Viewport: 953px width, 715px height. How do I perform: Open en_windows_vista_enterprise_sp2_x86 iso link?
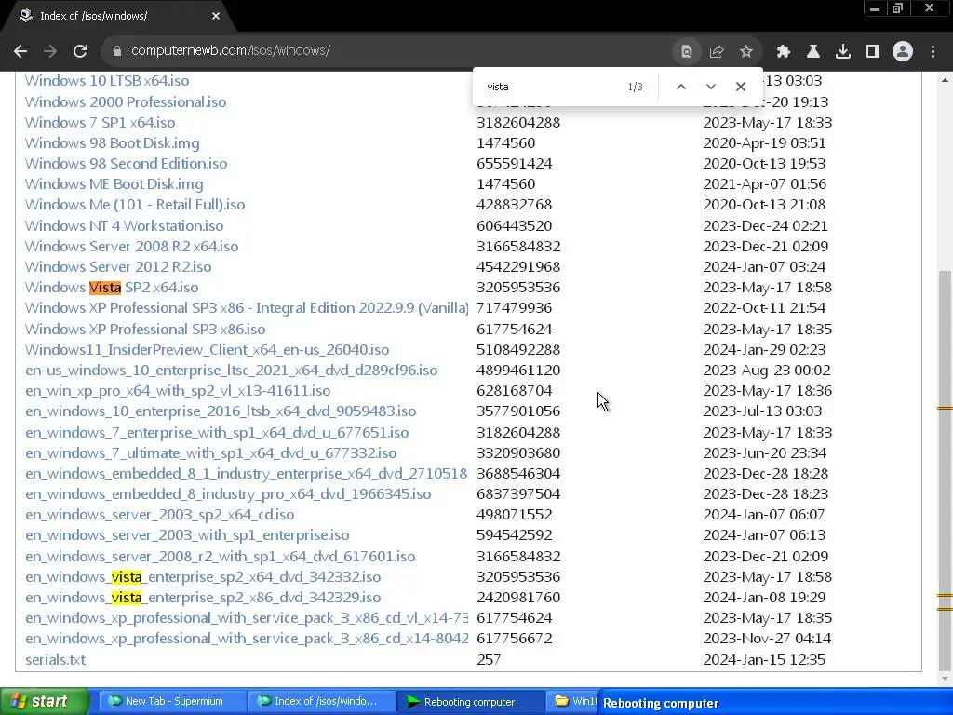(x=203, y=598)
